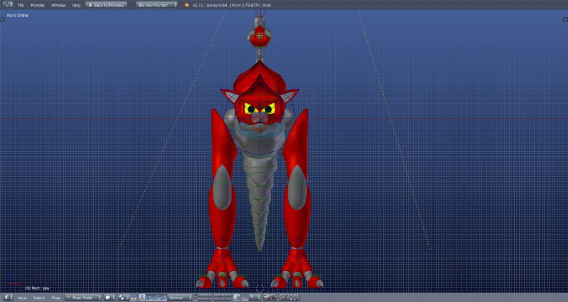
Task: Select the scale manipulator icon
Action: 164,298
